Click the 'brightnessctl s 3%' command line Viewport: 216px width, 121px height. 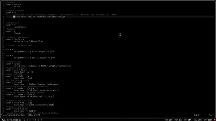34,51
